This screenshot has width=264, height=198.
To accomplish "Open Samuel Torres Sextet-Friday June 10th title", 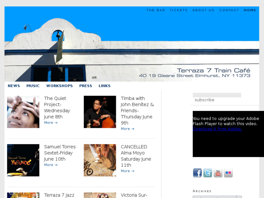I will click(60, 153).
